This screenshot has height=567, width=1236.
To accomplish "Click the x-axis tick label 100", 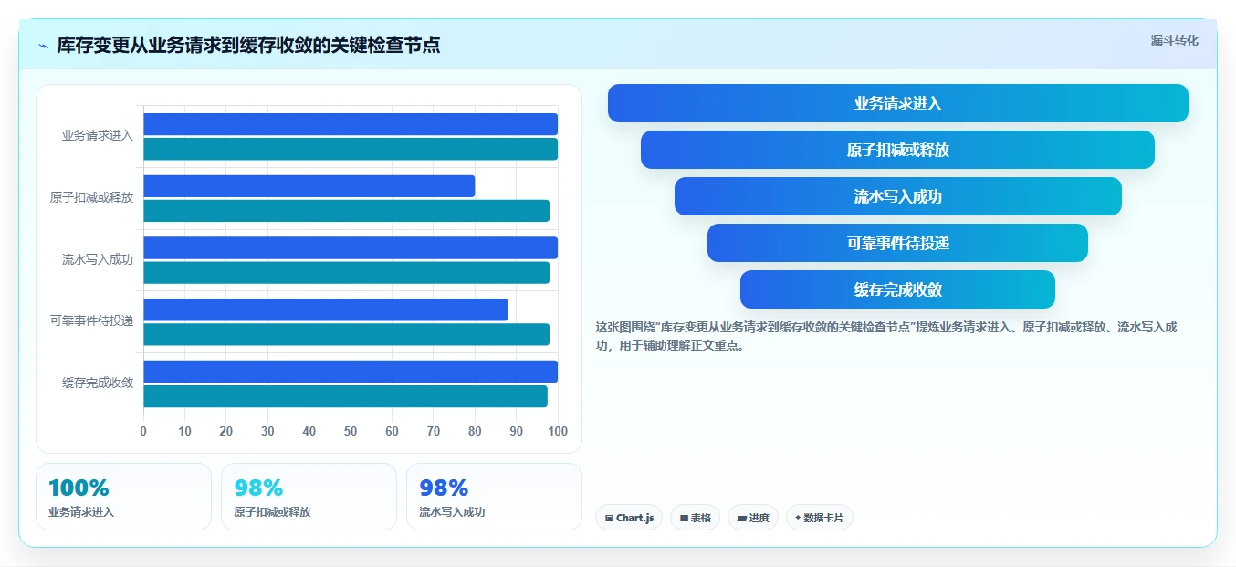I will [558, 432].
